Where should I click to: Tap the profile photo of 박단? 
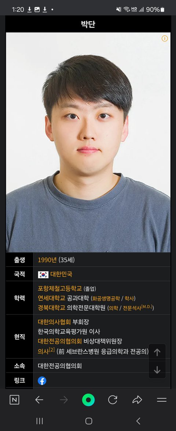point(88,142)
